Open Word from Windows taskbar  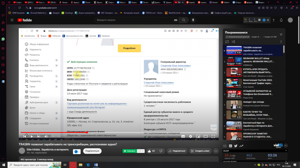(x=96, y=165)
